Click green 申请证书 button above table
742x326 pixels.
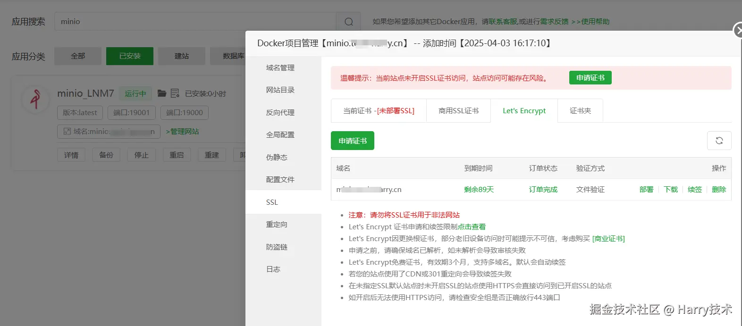(353, 141)
